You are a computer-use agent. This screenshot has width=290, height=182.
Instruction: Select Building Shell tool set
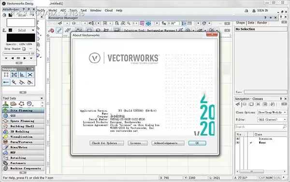[x=23, y=126]
